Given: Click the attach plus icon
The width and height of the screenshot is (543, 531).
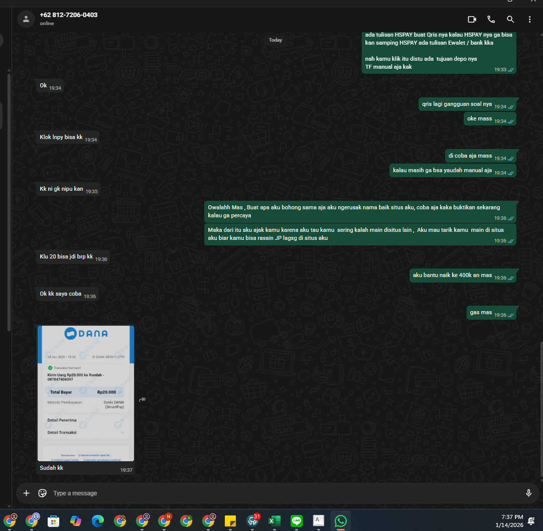Looking at the screenshot, I should click(26, 493).
